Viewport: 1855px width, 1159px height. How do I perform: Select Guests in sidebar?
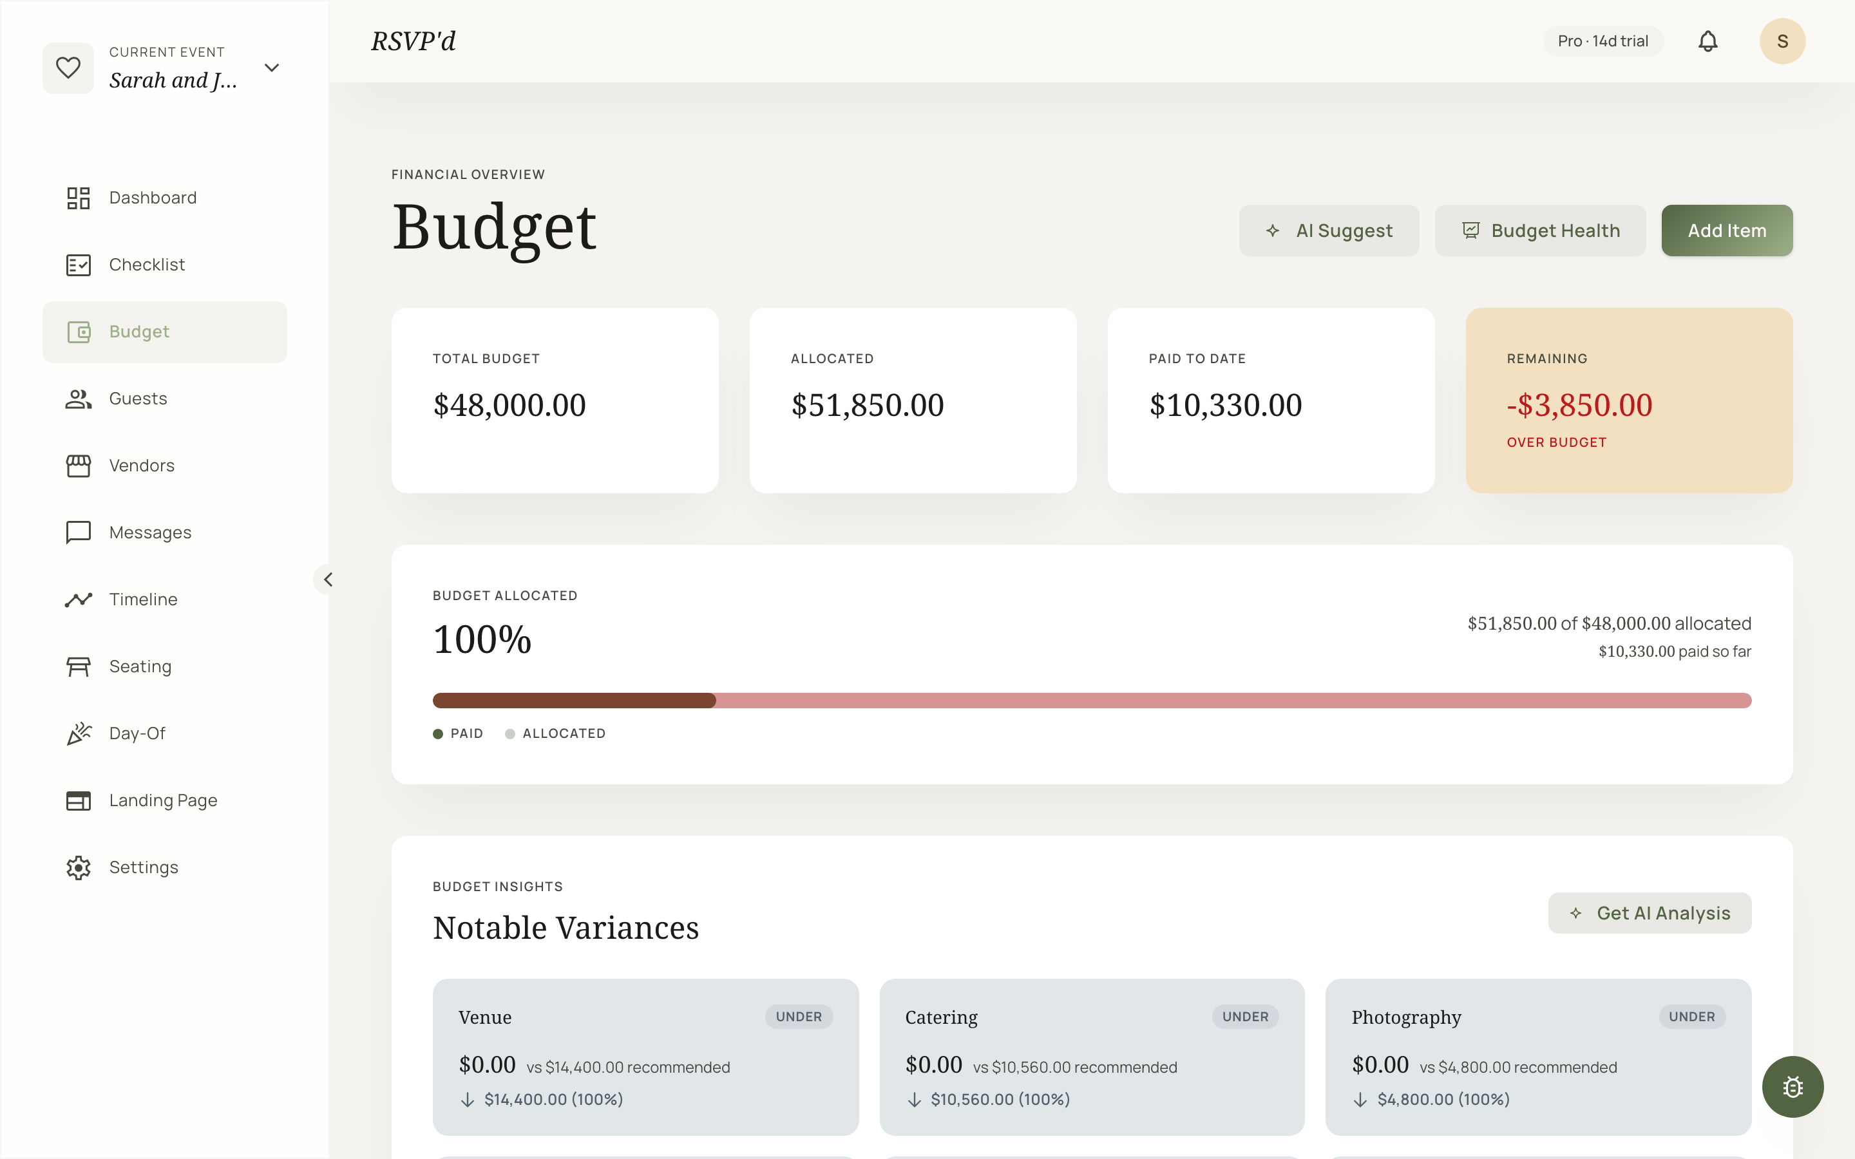pyautogui.click(x=165, y=399)
